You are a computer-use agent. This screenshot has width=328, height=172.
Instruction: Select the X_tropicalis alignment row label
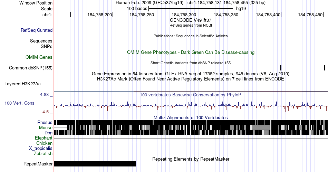[x=41, y=149]
